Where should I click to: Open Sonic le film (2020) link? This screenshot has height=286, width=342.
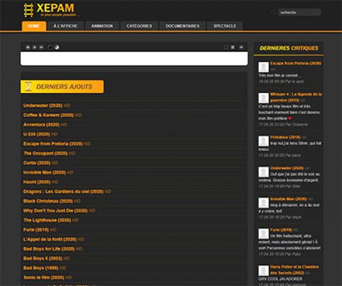[44, 278]
